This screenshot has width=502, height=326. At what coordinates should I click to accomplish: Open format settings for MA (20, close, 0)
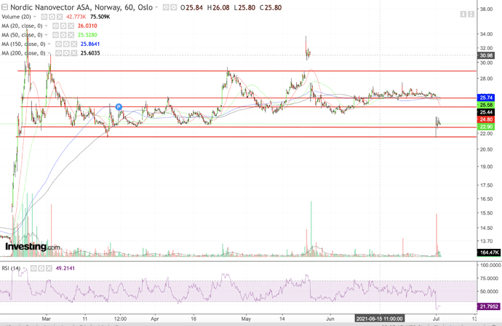pos(63,25)
